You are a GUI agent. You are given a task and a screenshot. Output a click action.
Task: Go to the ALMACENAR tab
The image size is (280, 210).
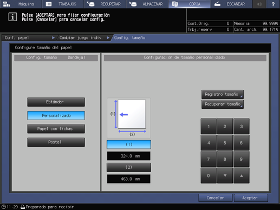[147, 4]
